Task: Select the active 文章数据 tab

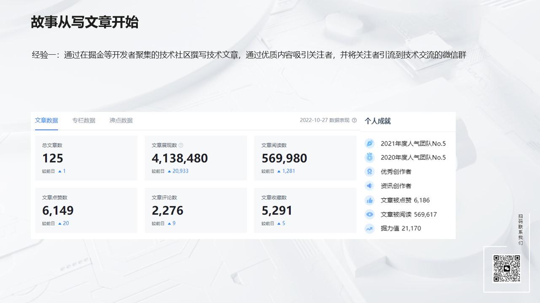Action: pos(46,120)
